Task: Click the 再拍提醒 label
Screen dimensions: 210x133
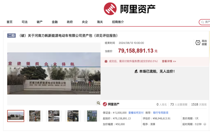Action: click(x=204, y=43)
